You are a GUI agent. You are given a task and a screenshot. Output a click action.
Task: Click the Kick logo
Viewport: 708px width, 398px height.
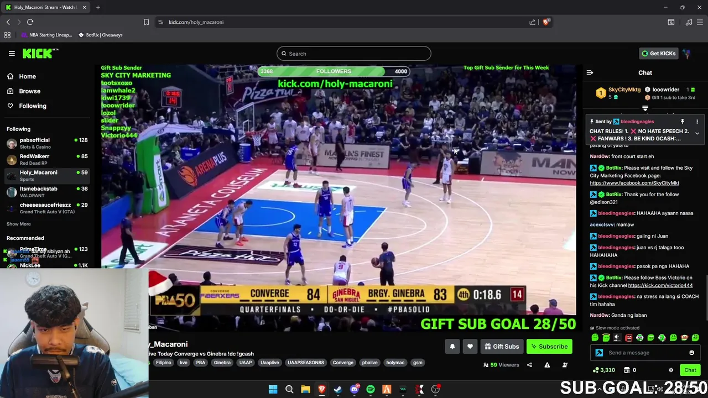40,54
